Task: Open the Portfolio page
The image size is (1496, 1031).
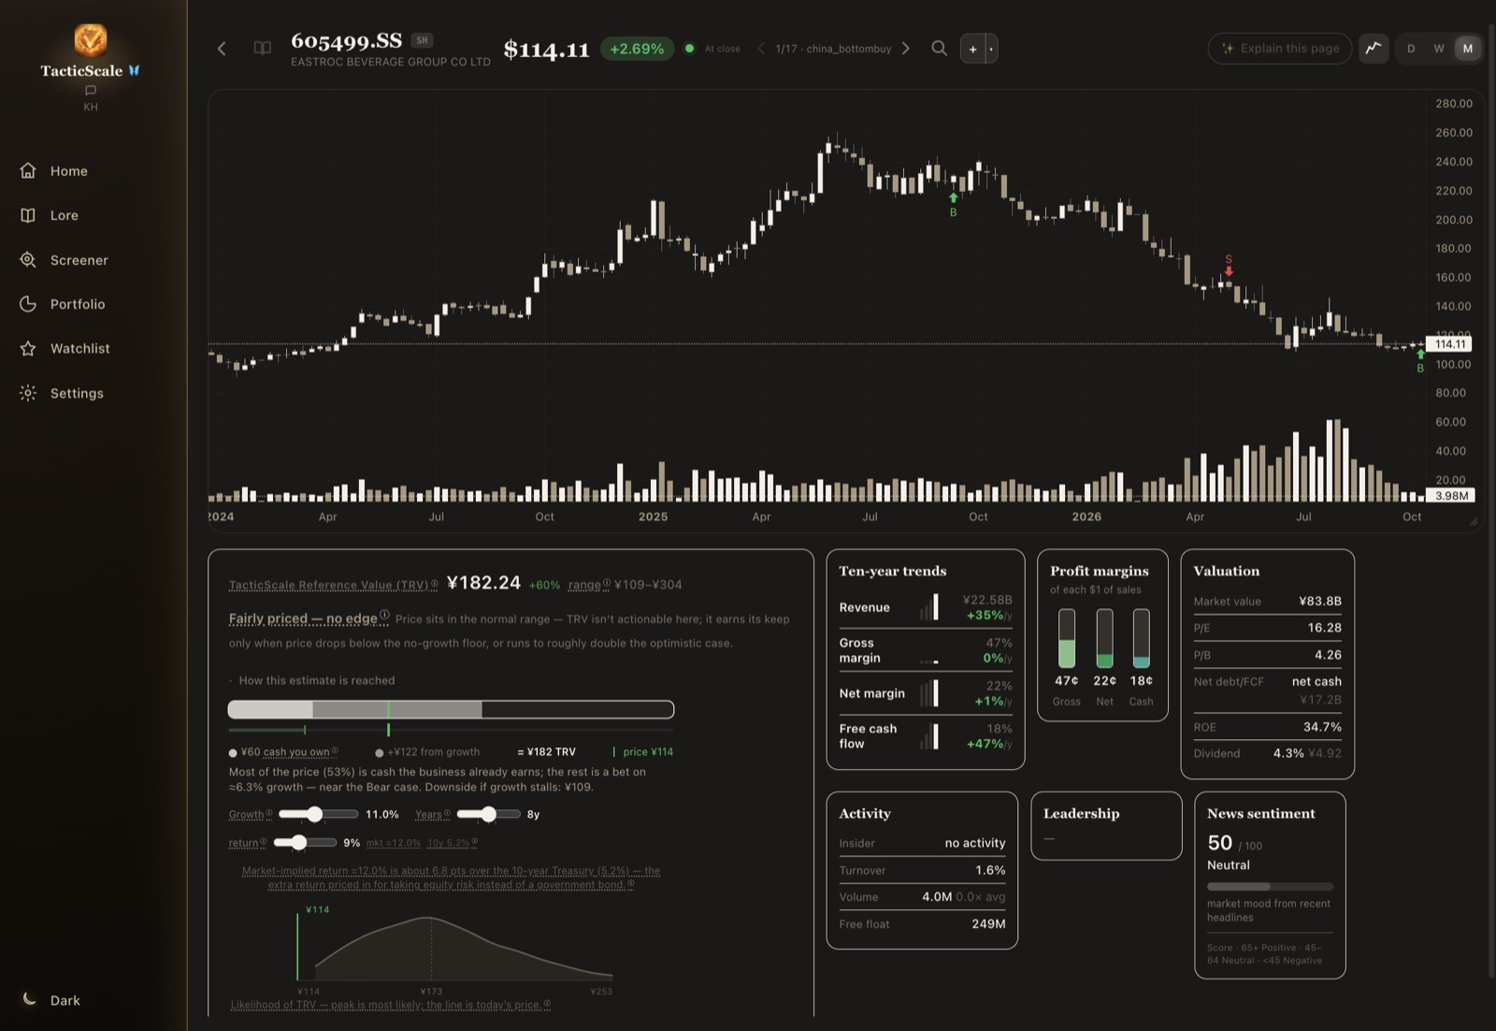Action: pyautogui.click(x=63, y=304)
